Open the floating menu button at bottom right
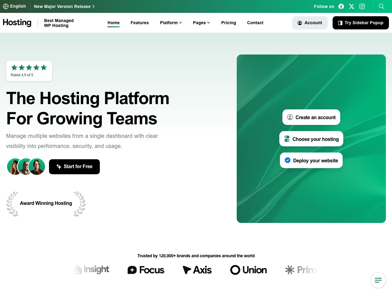 [378, 280]
